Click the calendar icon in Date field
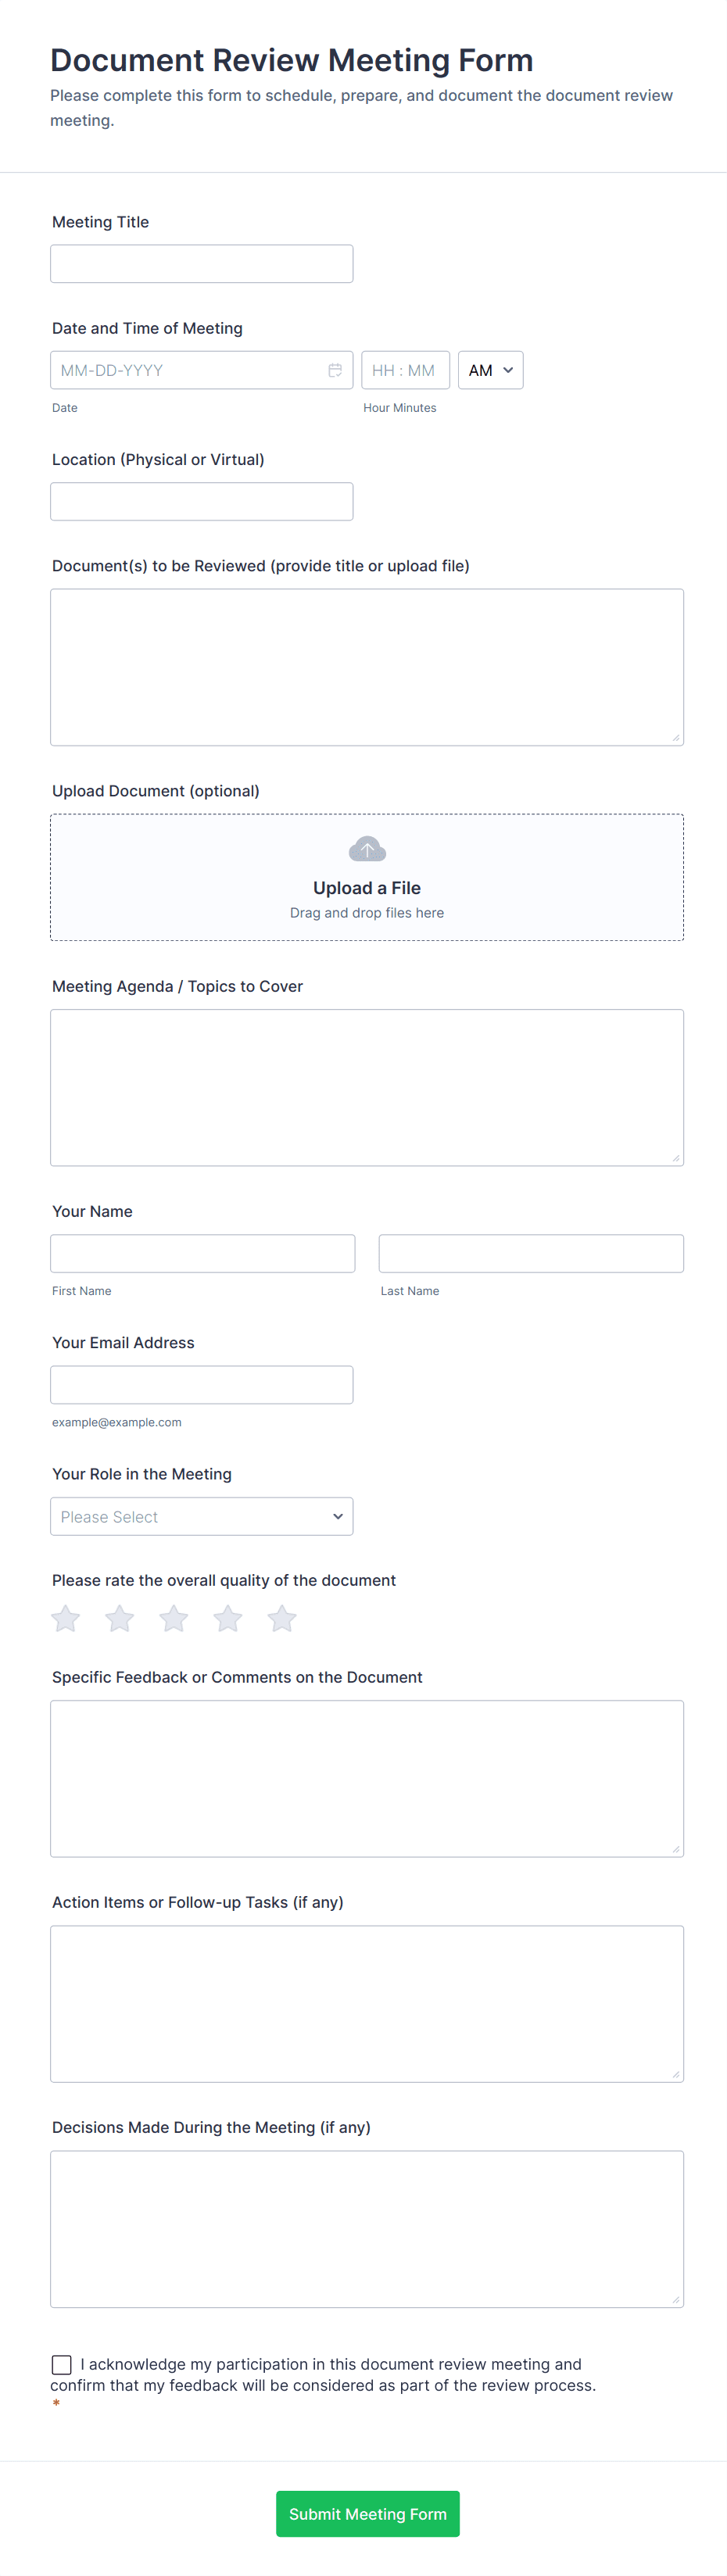727x2576 pixels. click(x=335, y=370)
